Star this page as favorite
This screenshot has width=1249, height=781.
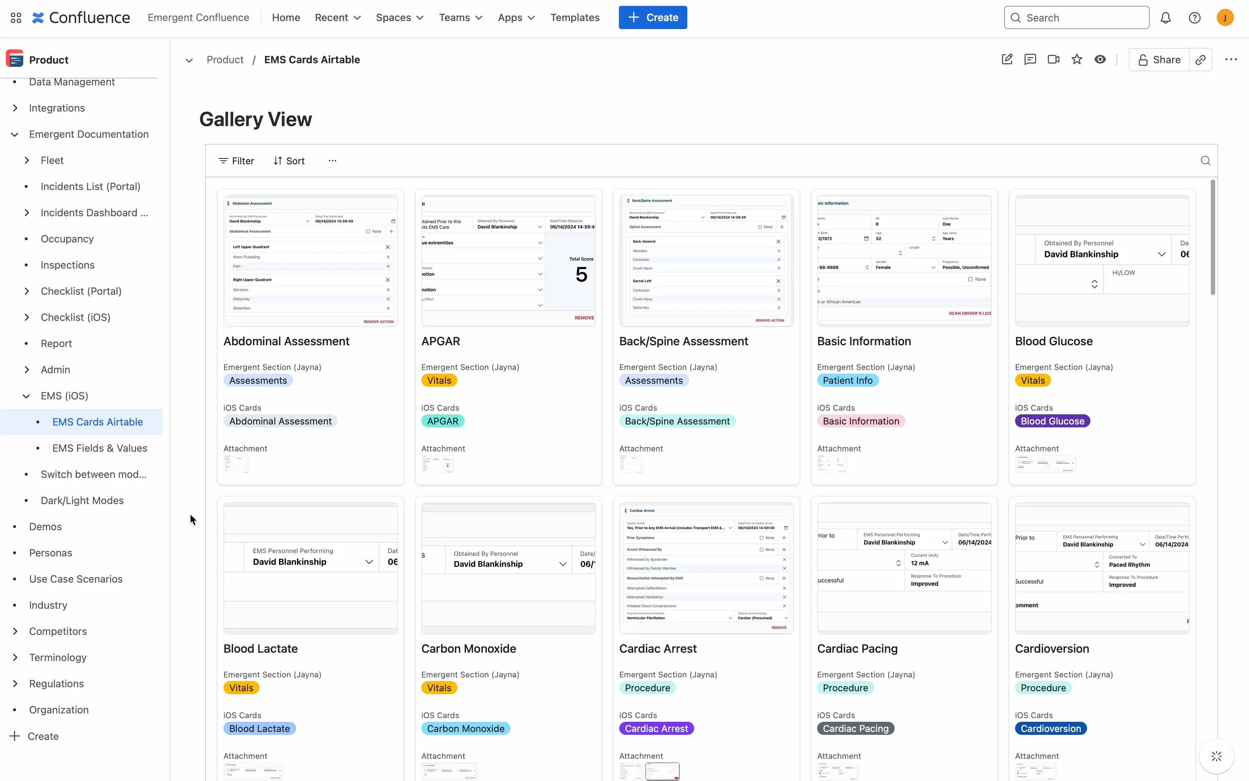pyautogui.click(x=1077, y=59)
